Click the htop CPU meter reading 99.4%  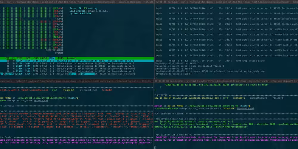pyautogui.click(x=59, y=29)
